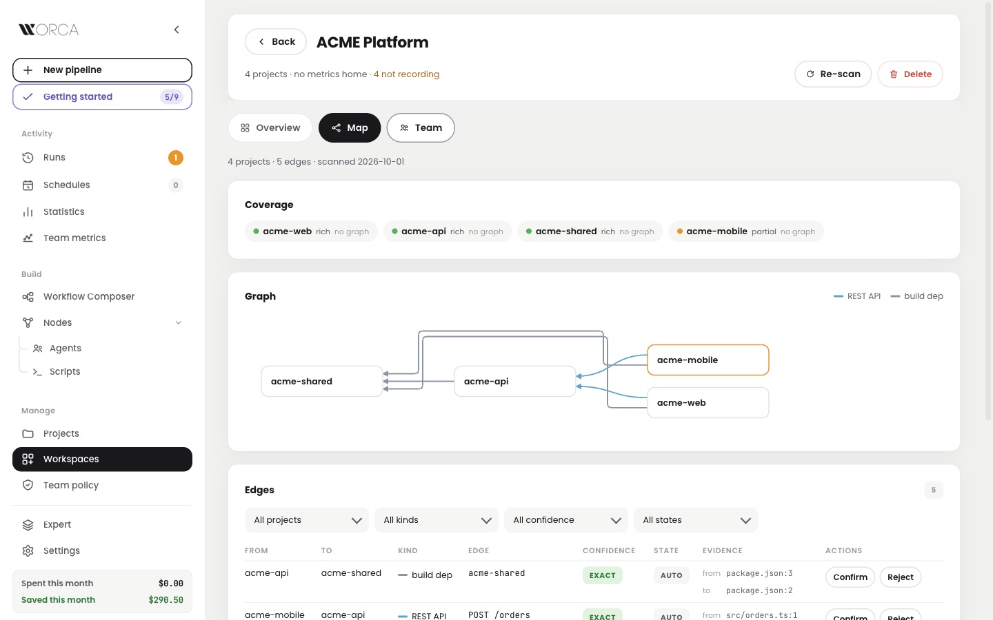Open the All states filter dropdown

pyautogui.click(x=696, y=520)
